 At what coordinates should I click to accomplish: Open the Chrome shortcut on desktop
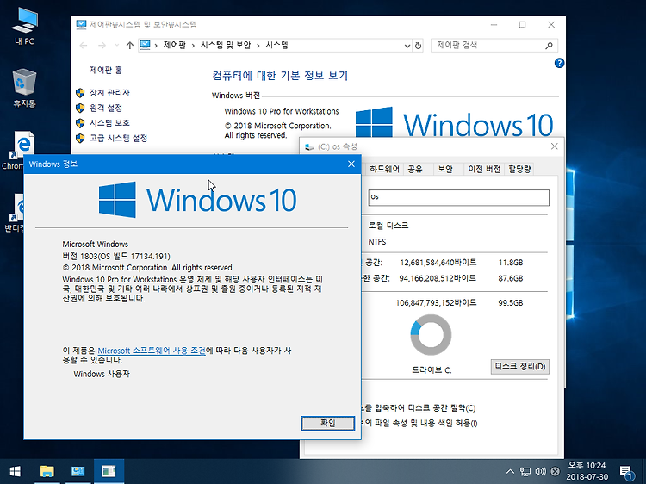16,151
